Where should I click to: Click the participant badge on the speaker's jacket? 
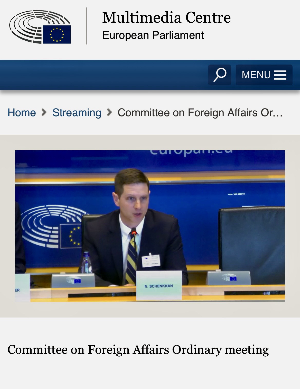[x=151, y=261]
